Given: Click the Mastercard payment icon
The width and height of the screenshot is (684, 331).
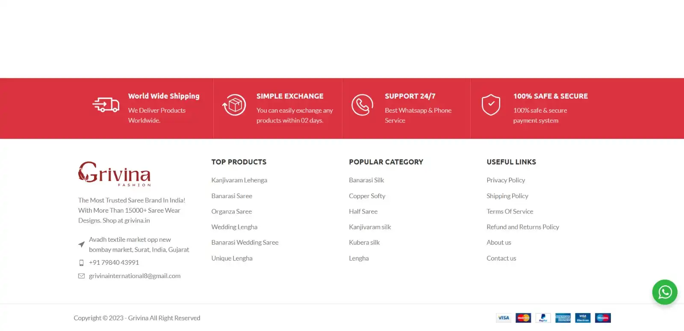Looking at the screenshot, I should [x=523, y=318].
